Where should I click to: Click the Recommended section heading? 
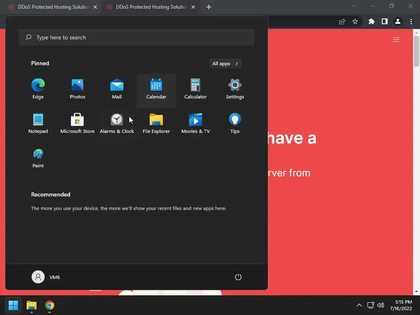(x=50, y=194)
